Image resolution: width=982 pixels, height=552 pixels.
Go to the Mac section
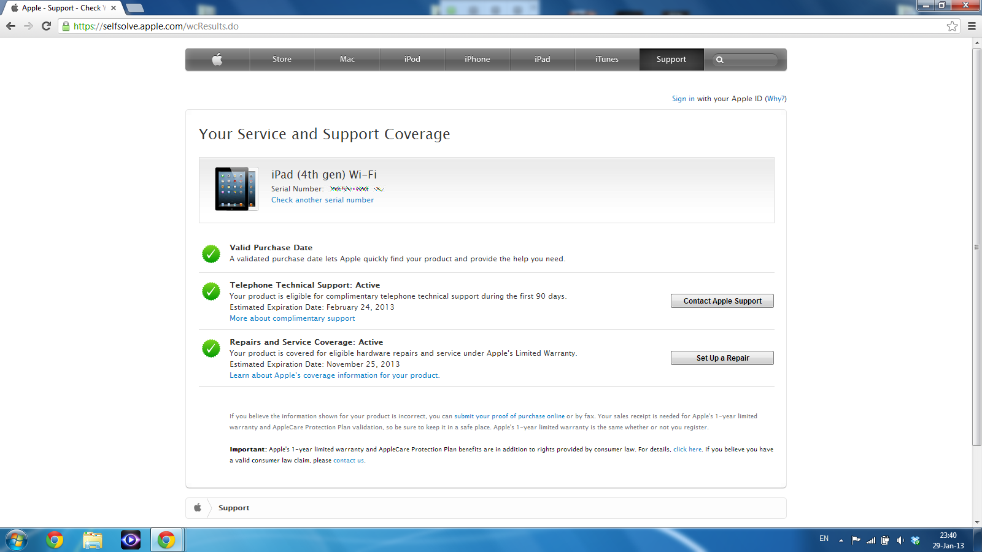tap(347, 59)
